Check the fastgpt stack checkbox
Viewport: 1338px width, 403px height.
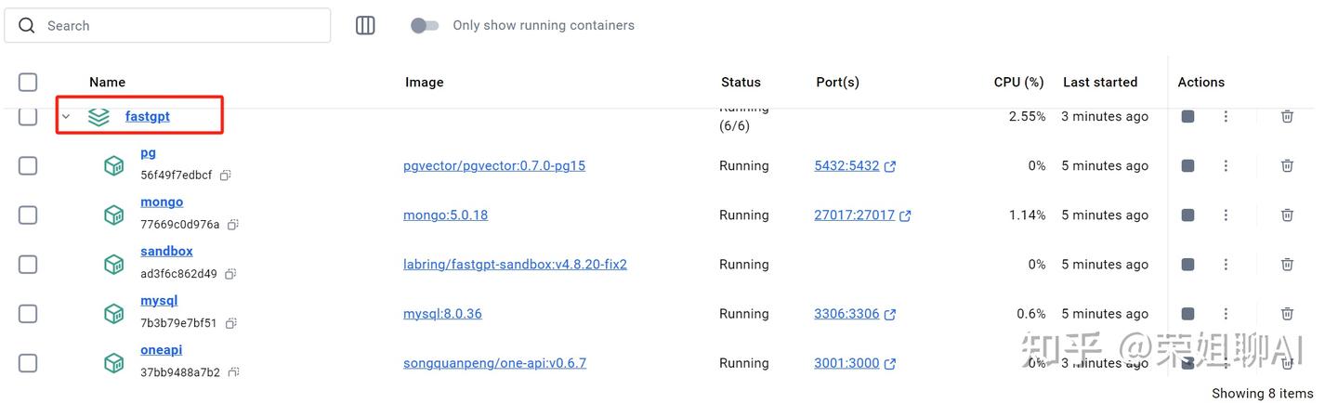(28, 116)
